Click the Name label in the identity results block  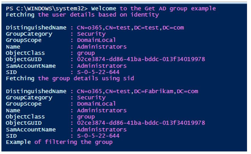pyautogui.click(x=13, y=47)
